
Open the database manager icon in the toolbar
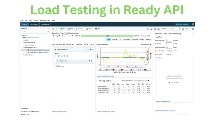pos(155,29)
